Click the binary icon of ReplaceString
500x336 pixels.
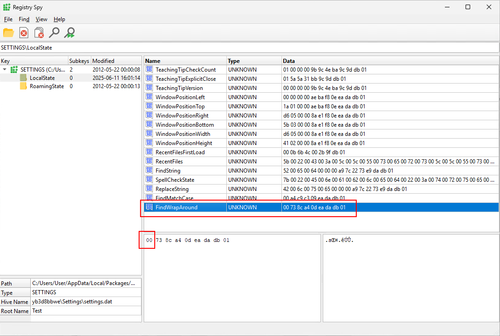(149, 189)
